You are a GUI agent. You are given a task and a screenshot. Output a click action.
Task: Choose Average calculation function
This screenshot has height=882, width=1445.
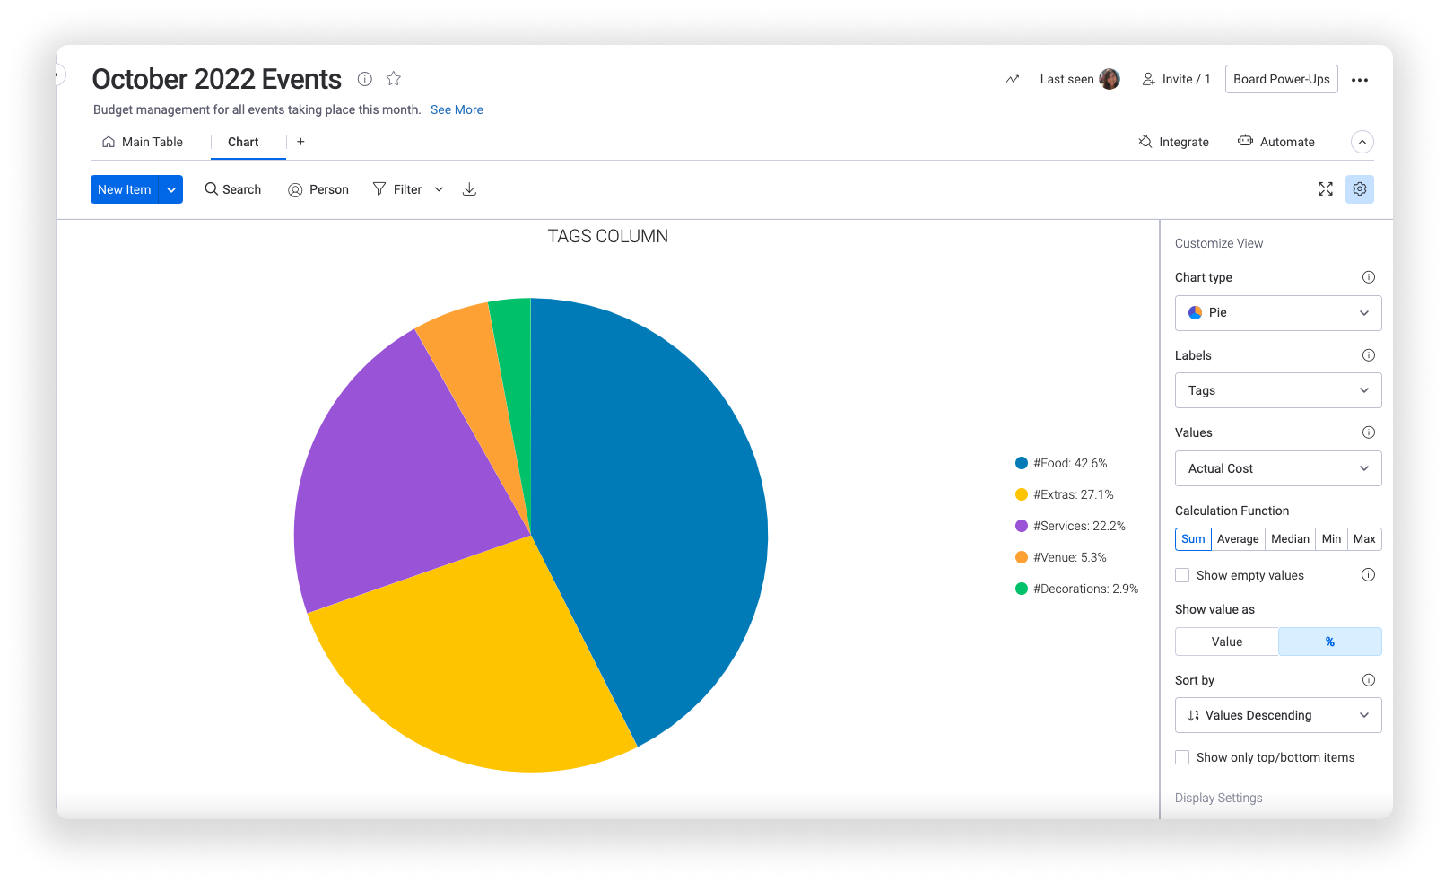pyautogui.click(x=1238, y=539)
